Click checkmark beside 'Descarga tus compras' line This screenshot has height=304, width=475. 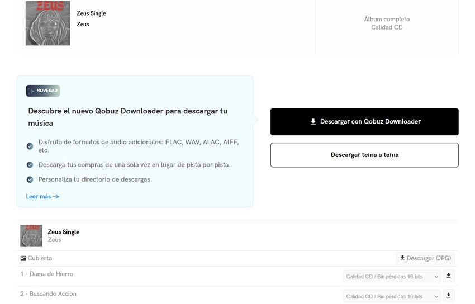[30, 165]
